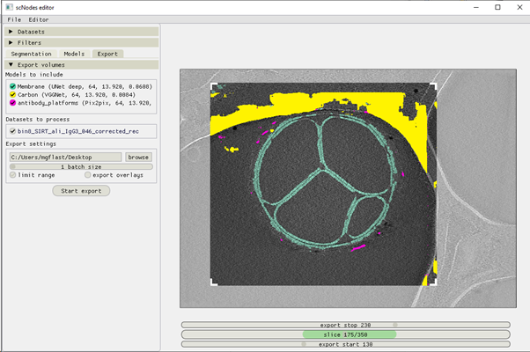
Task: Uncheck the bin8_SIRT_ali_IgG3 dataset checkbox
Action: (13, 131)
